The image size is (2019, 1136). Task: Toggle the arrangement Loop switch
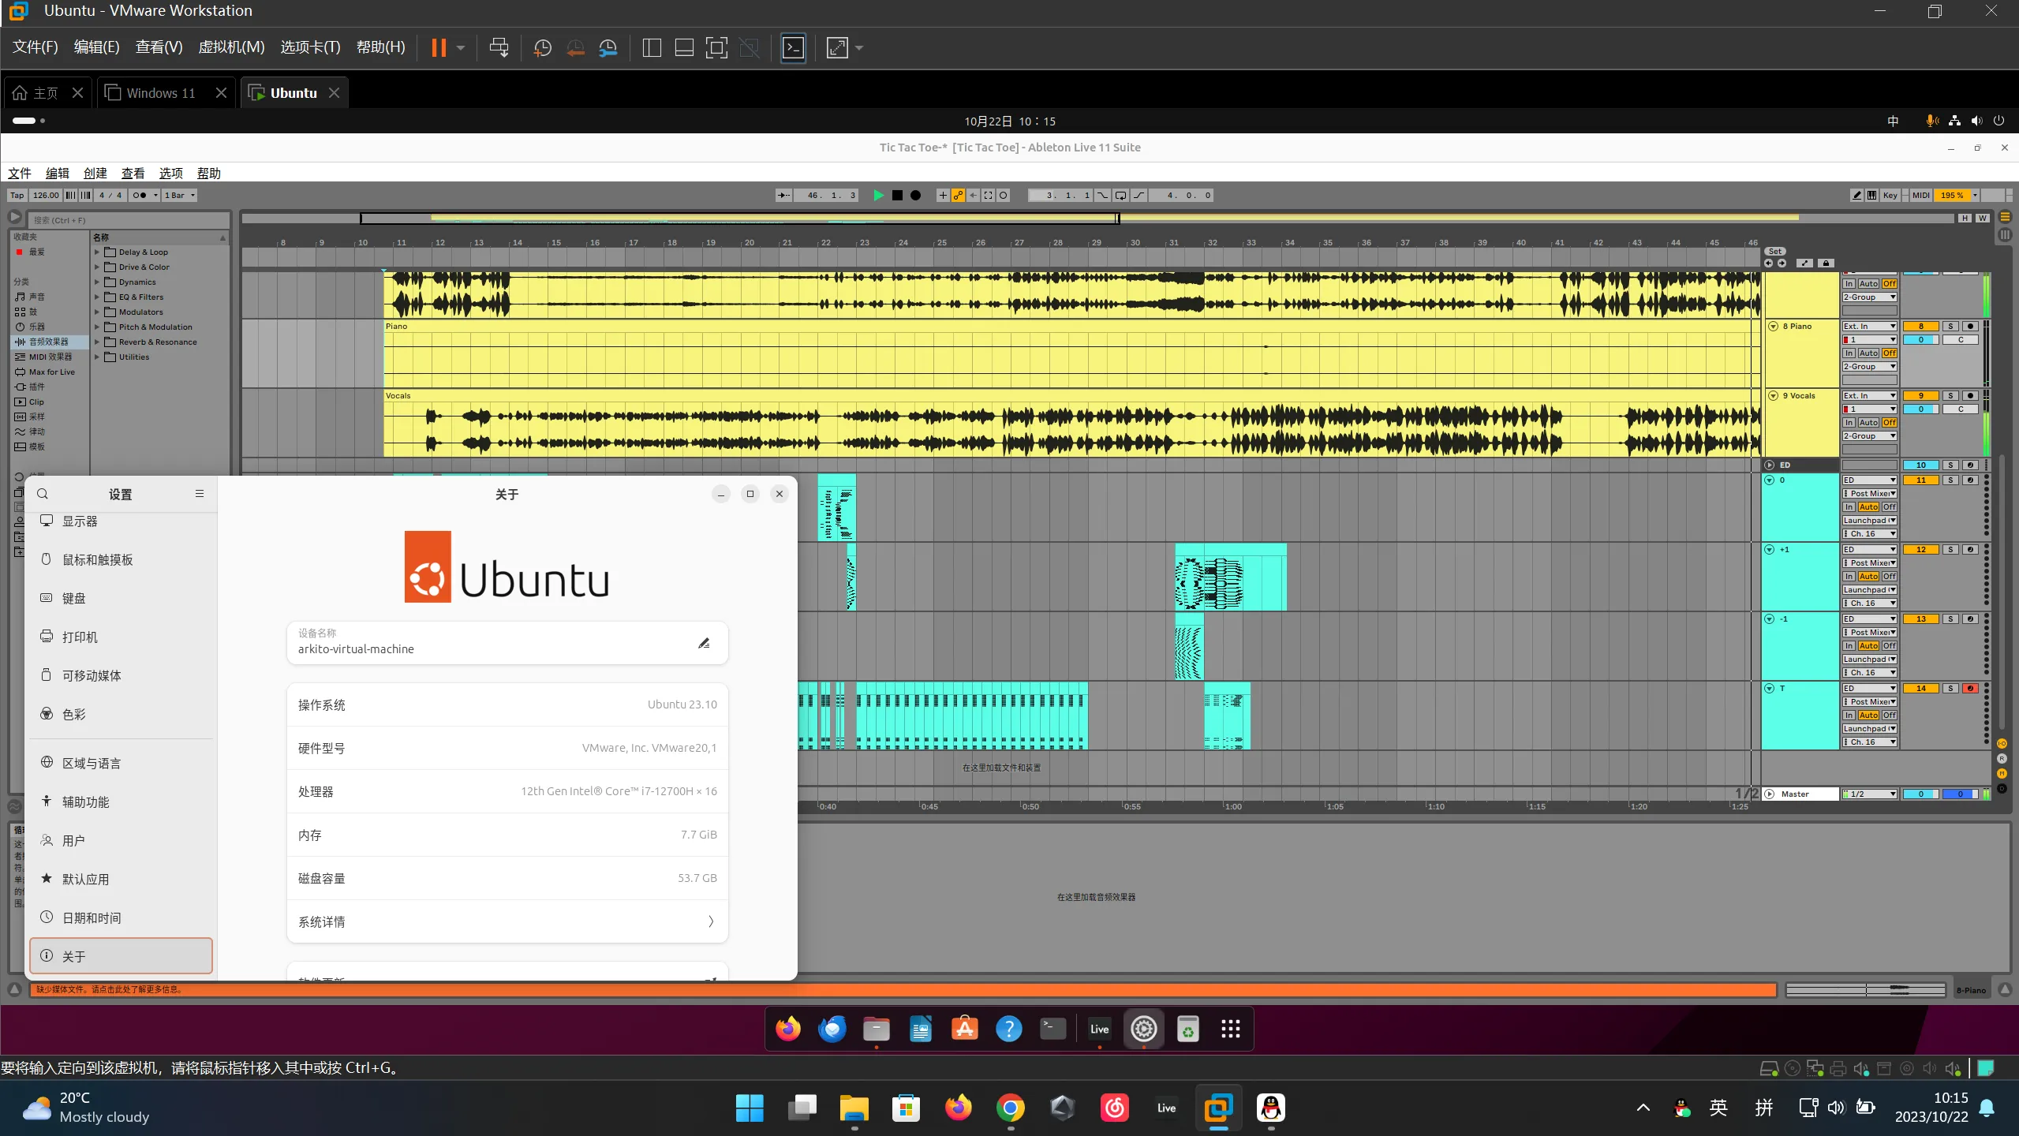1120,196
